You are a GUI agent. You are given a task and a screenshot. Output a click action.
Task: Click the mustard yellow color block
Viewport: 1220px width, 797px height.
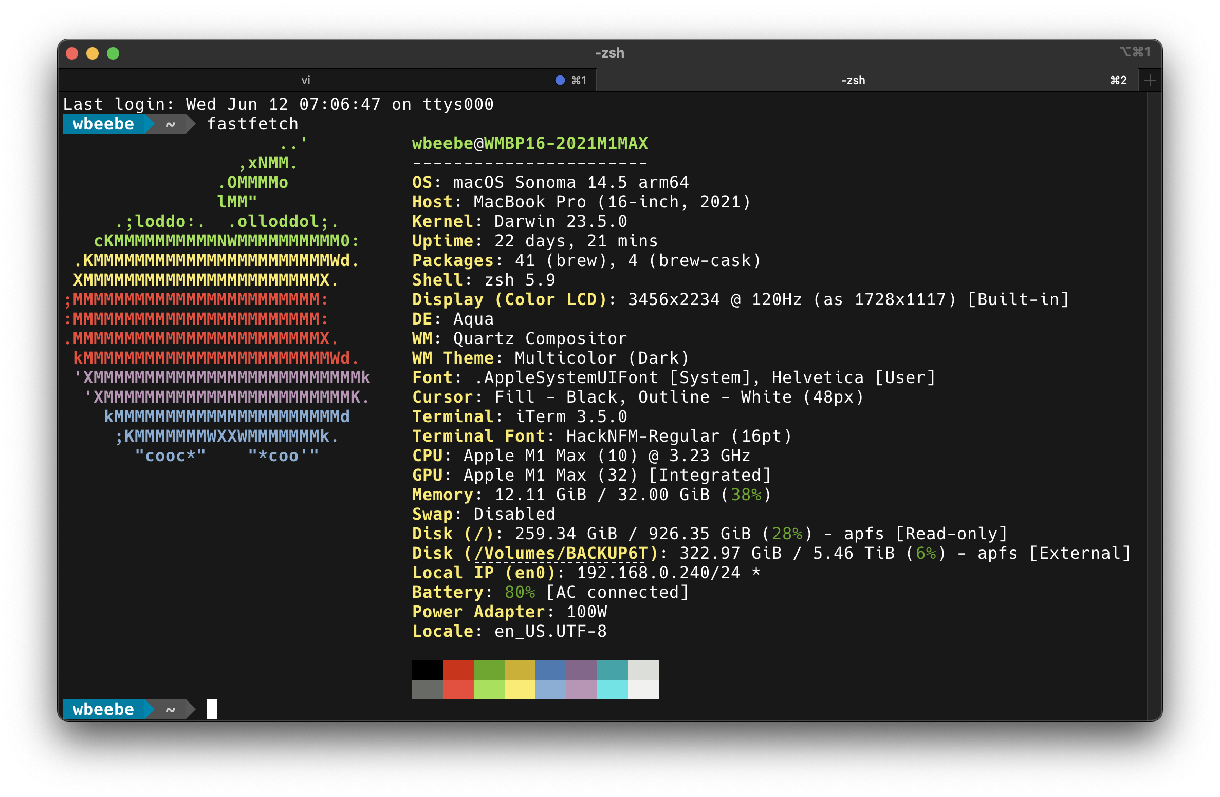pos(520,670)
